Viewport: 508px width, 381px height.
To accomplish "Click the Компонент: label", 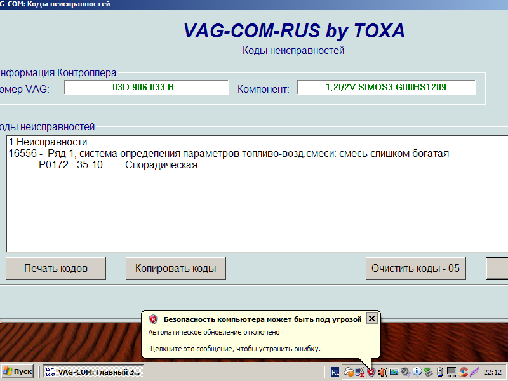I will point(263,89).
